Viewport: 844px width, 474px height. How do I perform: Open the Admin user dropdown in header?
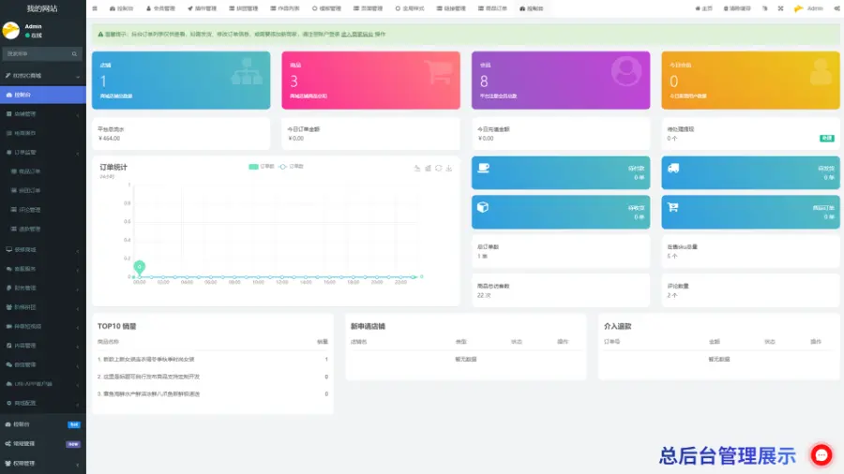pyautogui.click(x=809, y=7)
